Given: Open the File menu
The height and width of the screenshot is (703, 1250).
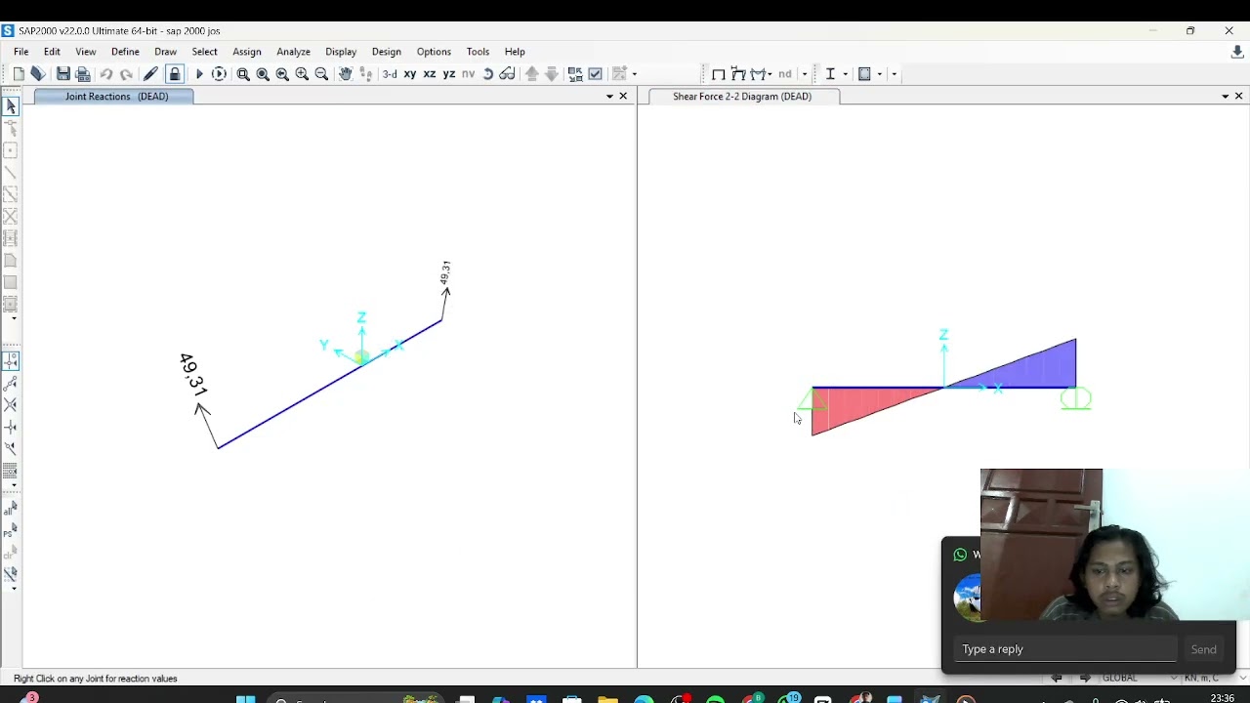Looking at the screenshot, I should pyautogui.click(x=21, y=52).
